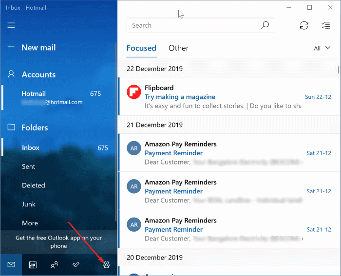Sync this view with refresh icon
Screen dimensions: 341x276
(x=304, y=25)
